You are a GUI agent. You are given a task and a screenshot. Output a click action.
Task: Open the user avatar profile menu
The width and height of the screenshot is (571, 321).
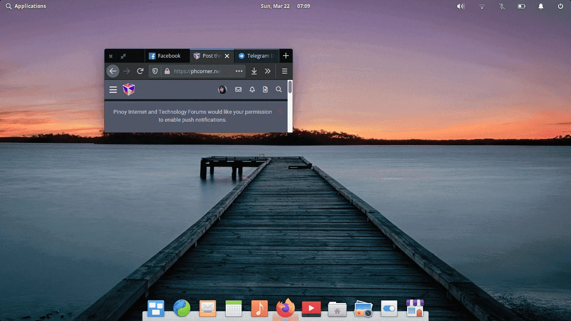(222, 89)
